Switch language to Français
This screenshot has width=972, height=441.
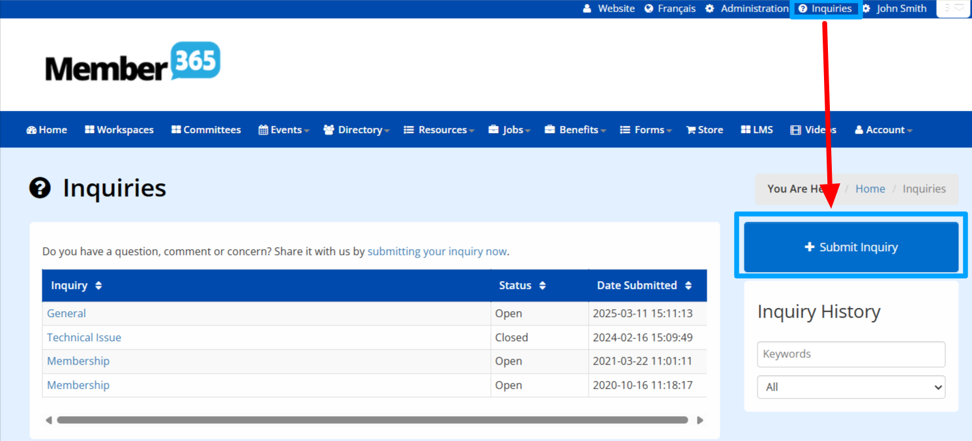click(x=670, y=8)
